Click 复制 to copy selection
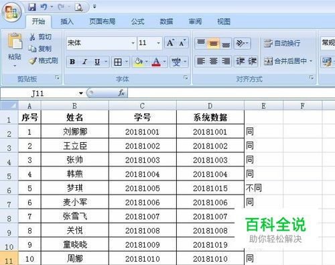 click(40, 48)
